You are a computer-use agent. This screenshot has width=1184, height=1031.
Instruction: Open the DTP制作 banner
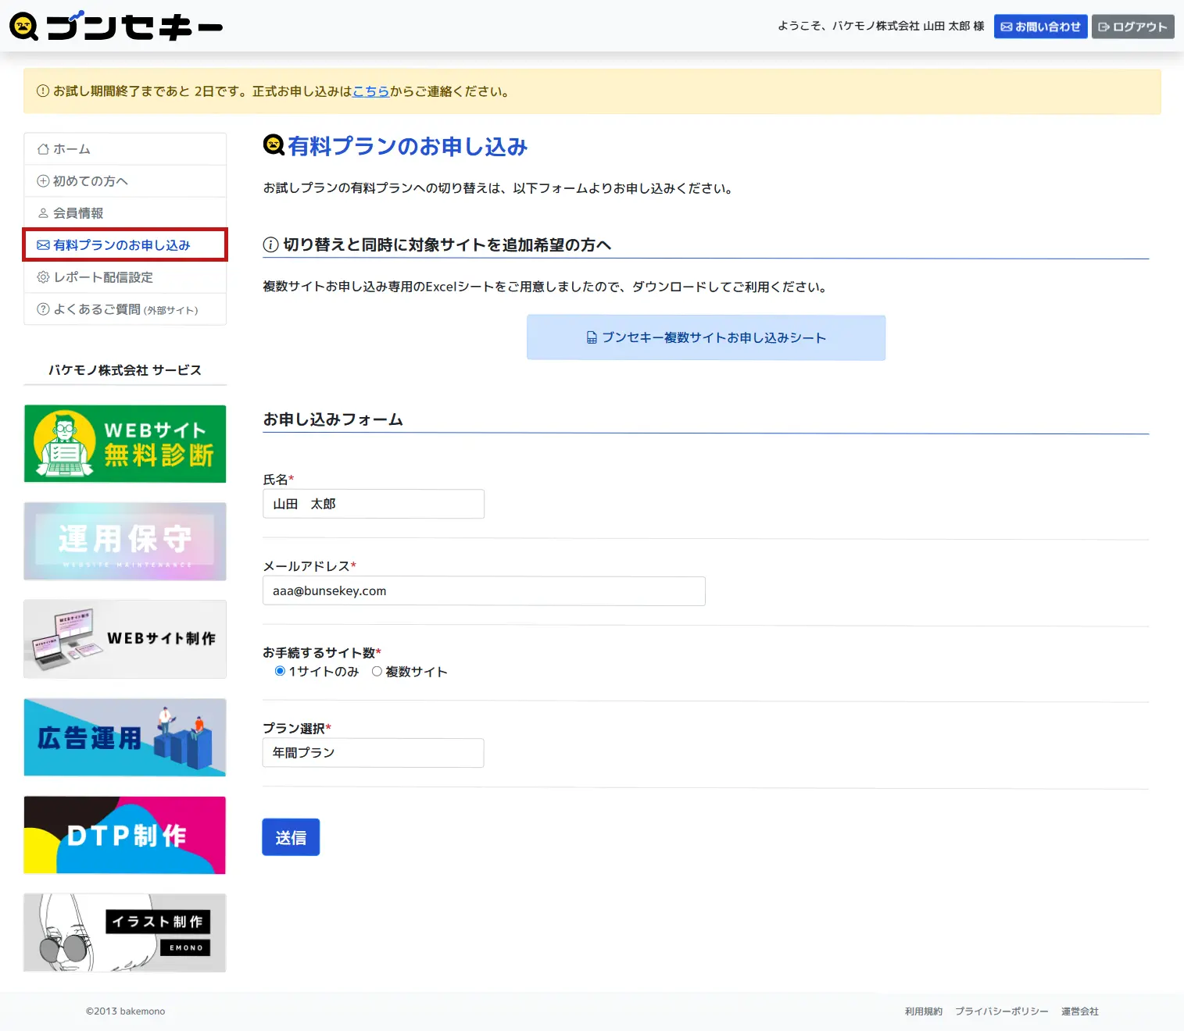[125, 835]
